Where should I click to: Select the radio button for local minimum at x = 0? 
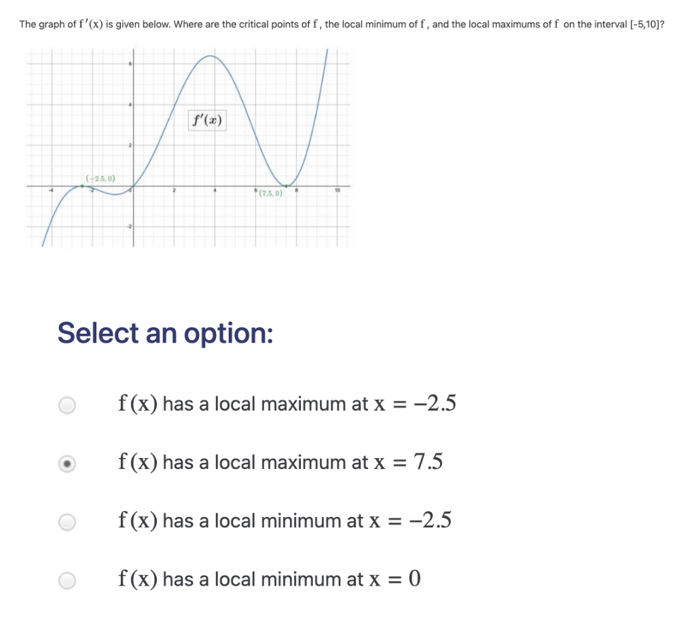67,580
